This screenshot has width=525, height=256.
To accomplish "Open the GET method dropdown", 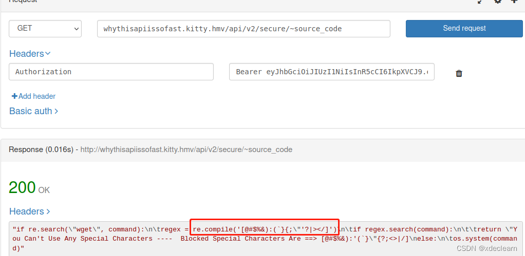I will [x=45, y=29].
